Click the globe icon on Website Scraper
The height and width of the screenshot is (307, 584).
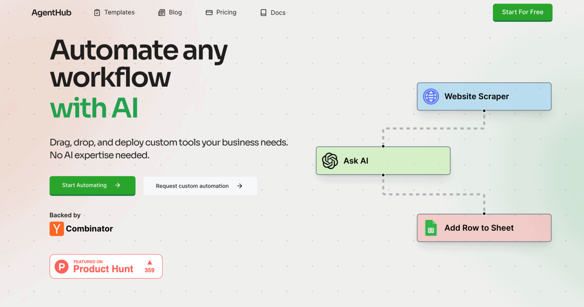(x=431, y=97)
